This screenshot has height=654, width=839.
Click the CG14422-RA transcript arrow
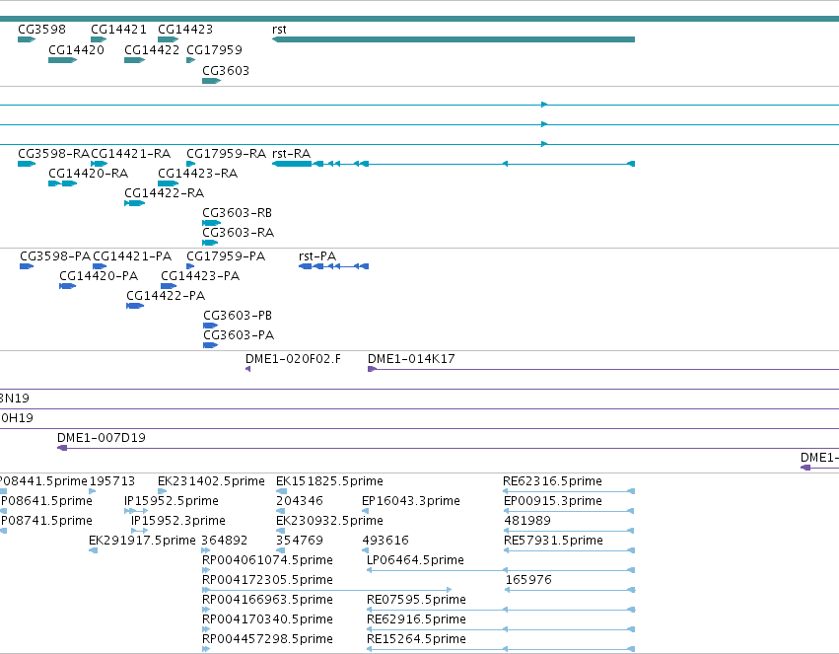coord(135,203)
